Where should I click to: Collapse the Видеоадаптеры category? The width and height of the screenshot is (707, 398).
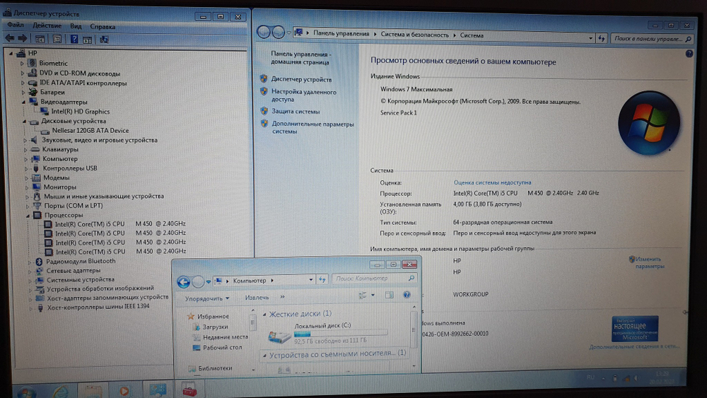tap(23, 102)
